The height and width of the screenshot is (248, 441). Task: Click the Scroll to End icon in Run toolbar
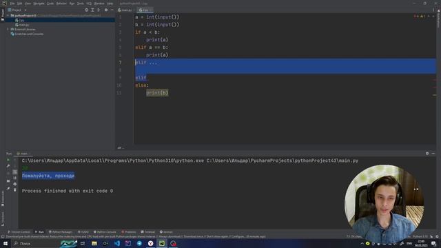pyautogui.click(x=15, y=178)
